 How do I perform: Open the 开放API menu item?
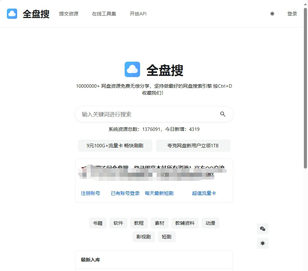tap(138, 14)
